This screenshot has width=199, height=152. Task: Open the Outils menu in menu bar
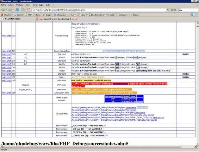pyautogui.click(x=48, y=5)
